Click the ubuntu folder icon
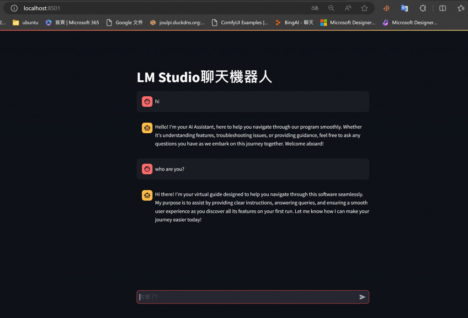 (x=16, y=22)
